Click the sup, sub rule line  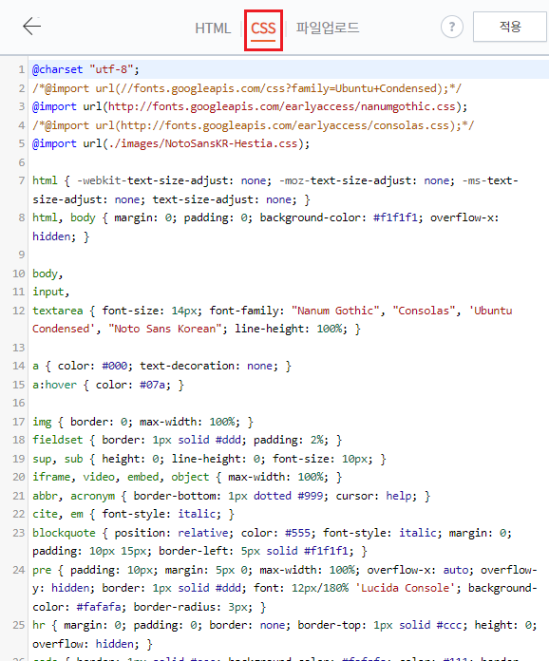coord(209,459)
